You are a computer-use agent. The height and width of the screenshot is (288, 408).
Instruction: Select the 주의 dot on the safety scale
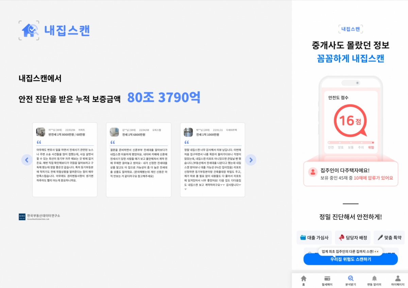[362, 143]
